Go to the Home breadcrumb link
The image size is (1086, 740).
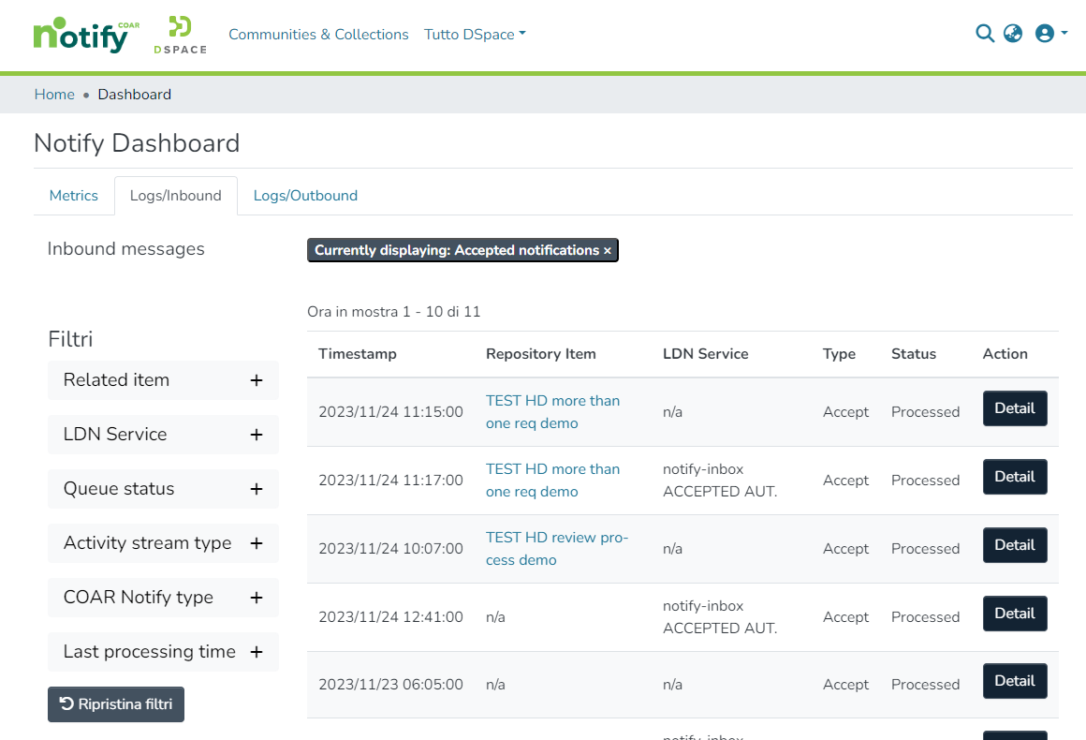[x=54, y=95]
